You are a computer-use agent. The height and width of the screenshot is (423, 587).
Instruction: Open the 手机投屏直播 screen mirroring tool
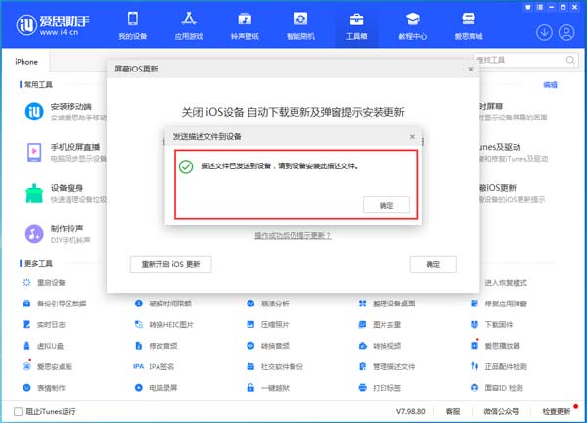66,152
